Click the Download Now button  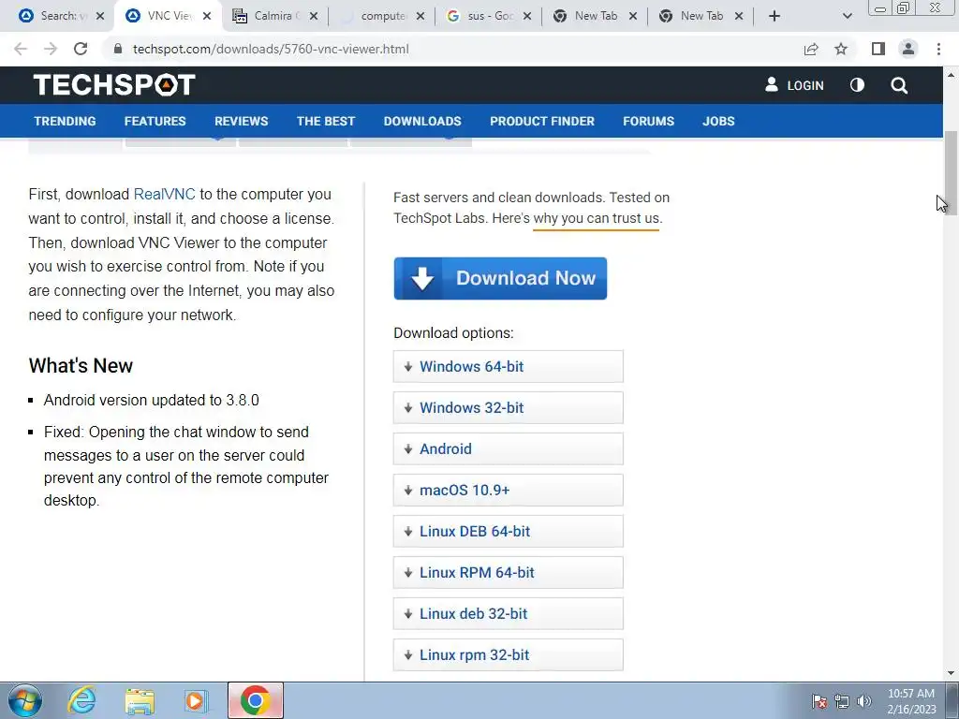(x=500, y=278)
